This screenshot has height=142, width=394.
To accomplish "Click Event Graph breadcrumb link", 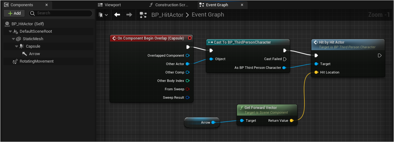I will [x=208, y=15].
